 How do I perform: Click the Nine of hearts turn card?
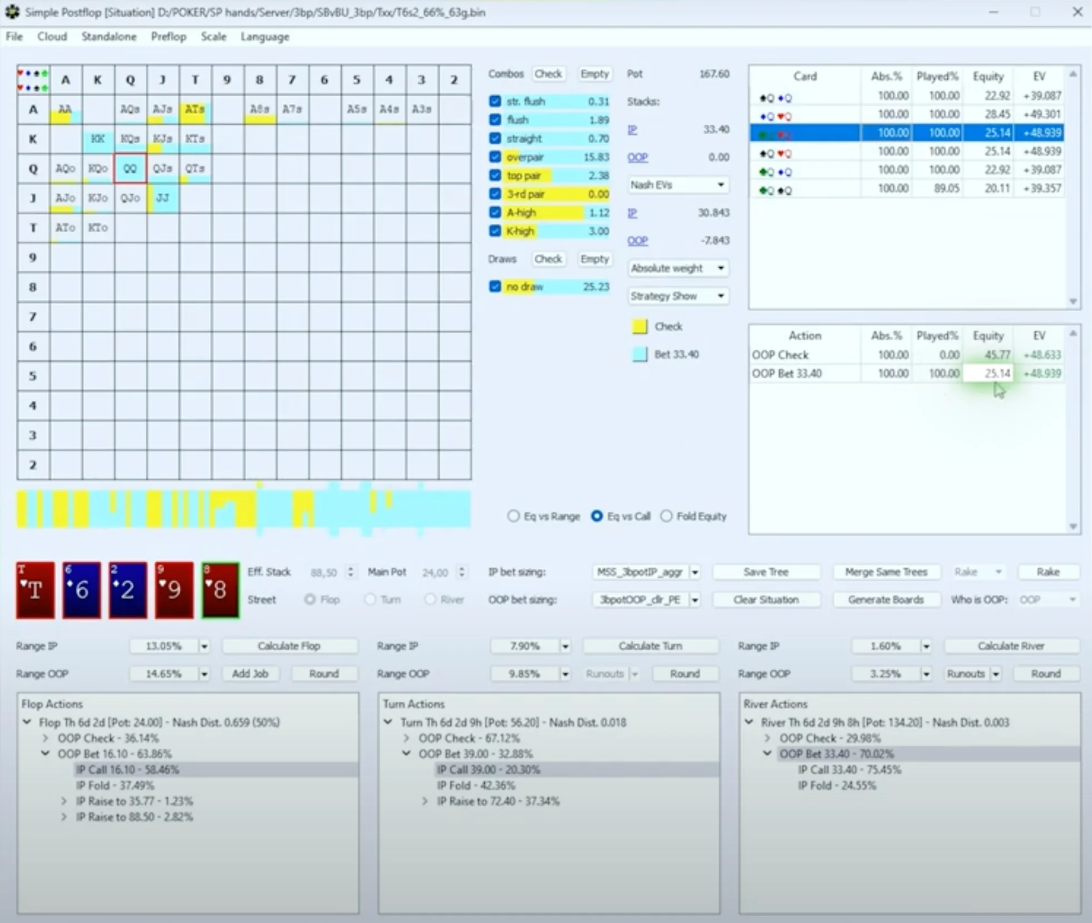click(x=174, y=590)
